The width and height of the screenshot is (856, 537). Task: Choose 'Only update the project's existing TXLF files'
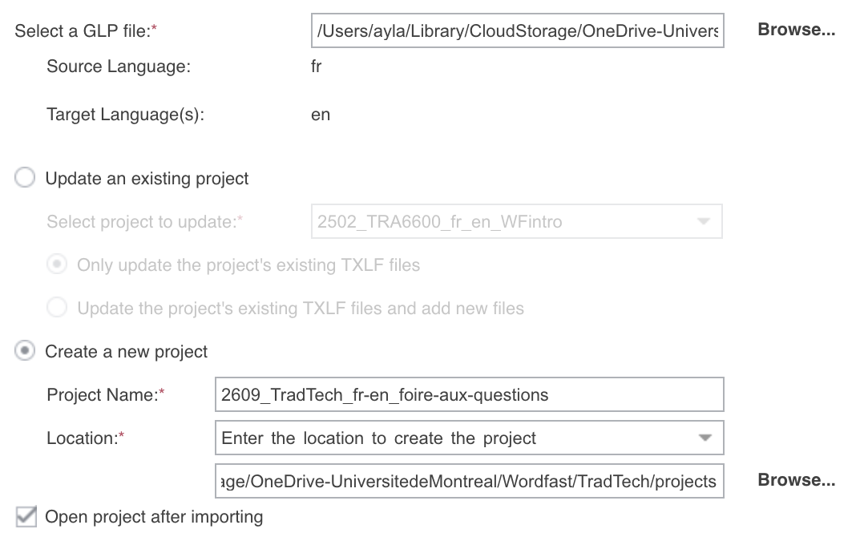click(57, 264)
